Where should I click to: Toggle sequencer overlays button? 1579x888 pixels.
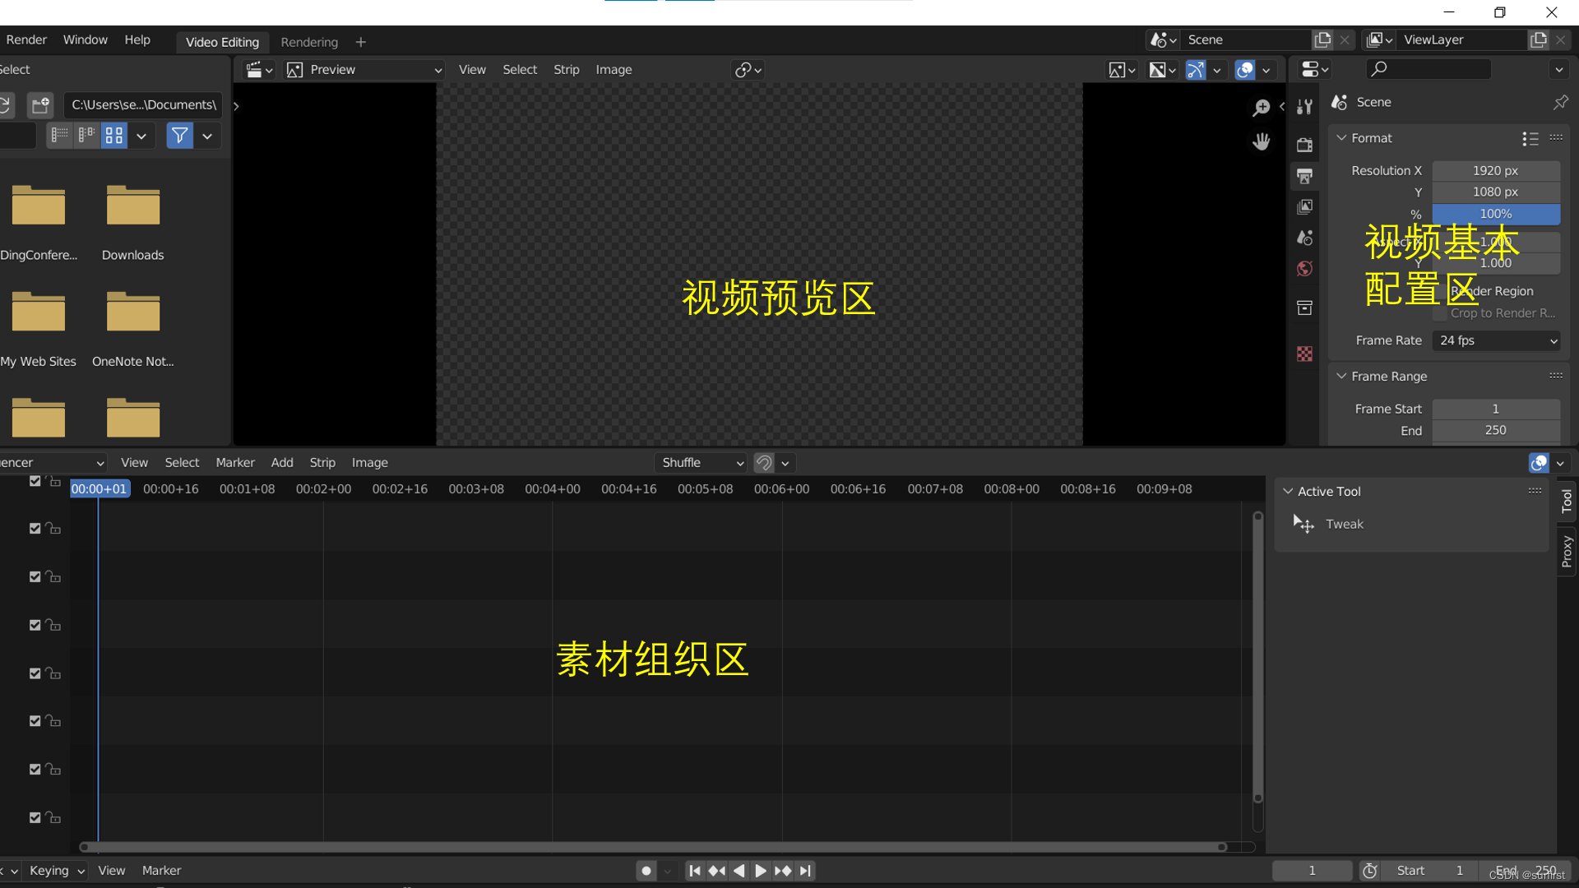[1539, 463]
